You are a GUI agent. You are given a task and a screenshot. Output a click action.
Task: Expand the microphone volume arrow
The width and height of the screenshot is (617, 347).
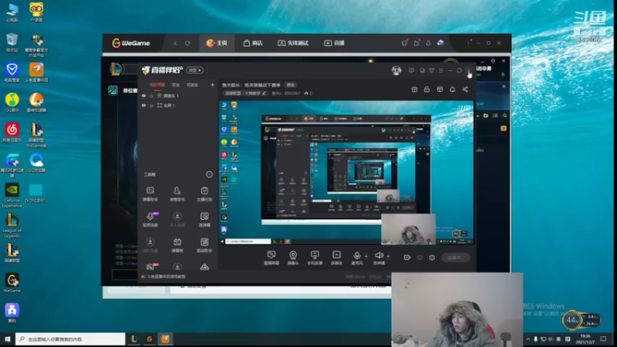coord(366,256)
